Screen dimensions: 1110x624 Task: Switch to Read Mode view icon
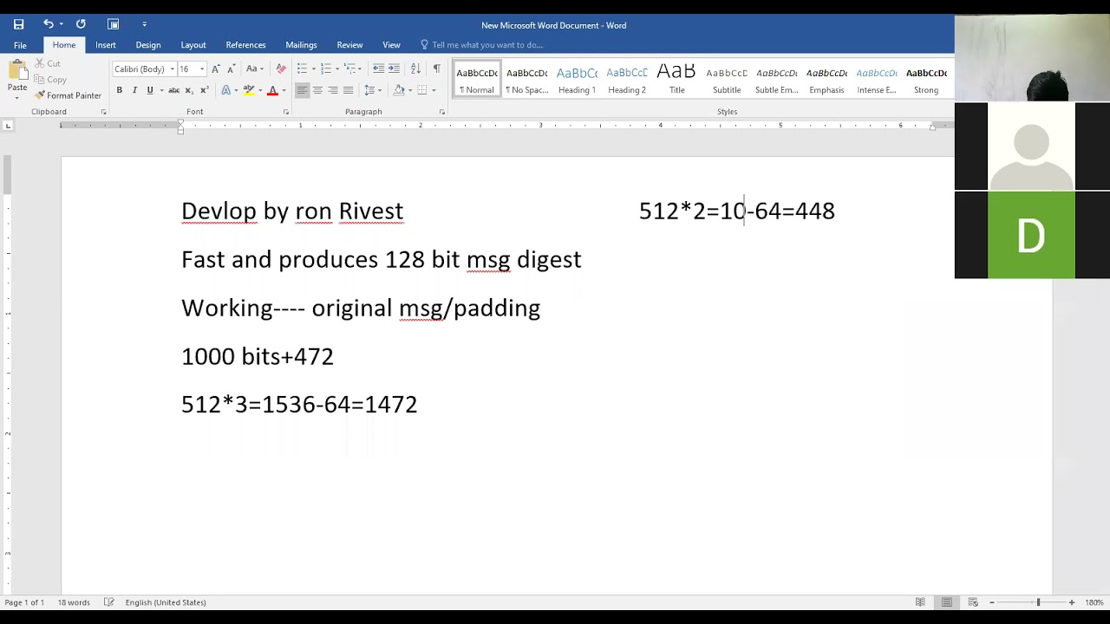pos(920,602)
